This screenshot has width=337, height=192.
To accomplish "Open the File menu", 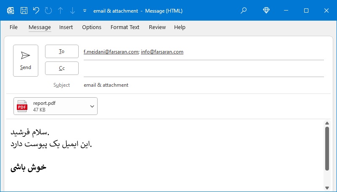I will click(13, 27).
